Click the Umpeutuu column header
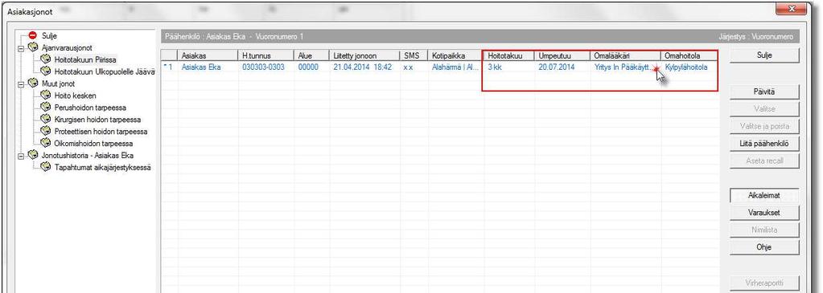 tap(562, 55)
